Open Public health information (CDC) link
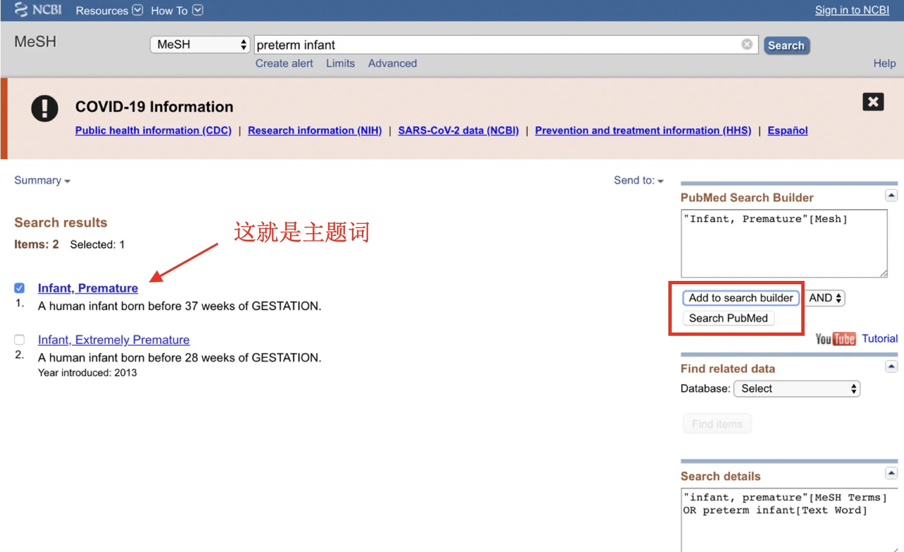The width and height of the screenshot is (904, 552). point(153,131)
